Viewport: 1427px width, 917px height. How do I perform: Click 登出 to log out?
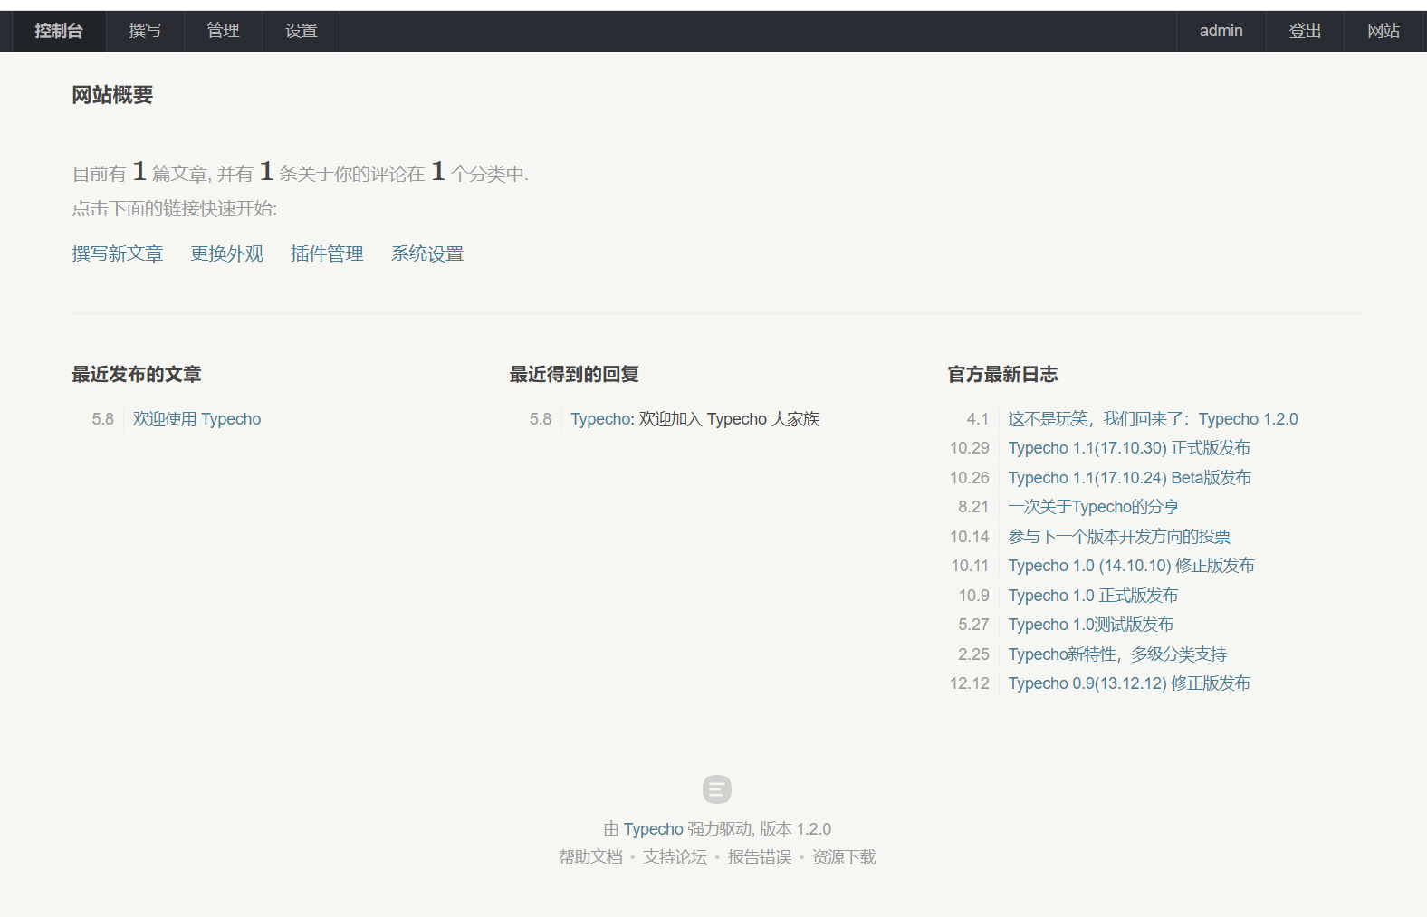coord(1305,31)
